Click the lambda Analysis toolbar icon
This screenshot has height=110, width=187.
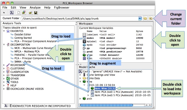click(x=12, y=13)
